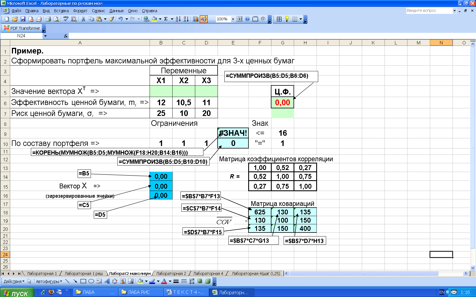Click the AutoSum sigma icon

point(166,19)
